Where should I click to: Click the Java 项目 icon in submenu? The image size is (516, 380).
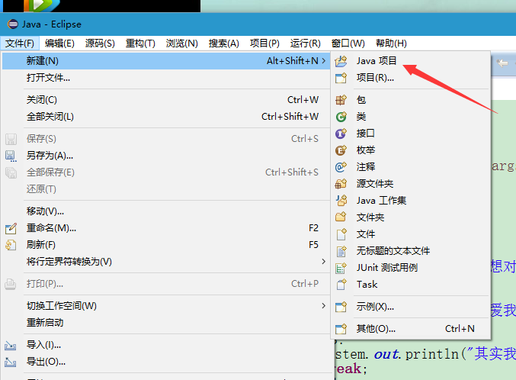[x=341, y=61]
